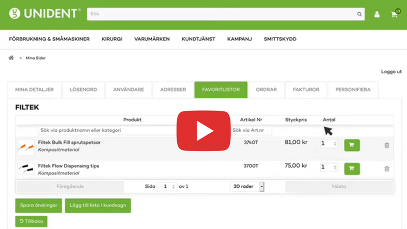Delete Filtek Bulk Fill sprutspetsar from list
Viewport: 407px width, 229px height.
[387, 145]
